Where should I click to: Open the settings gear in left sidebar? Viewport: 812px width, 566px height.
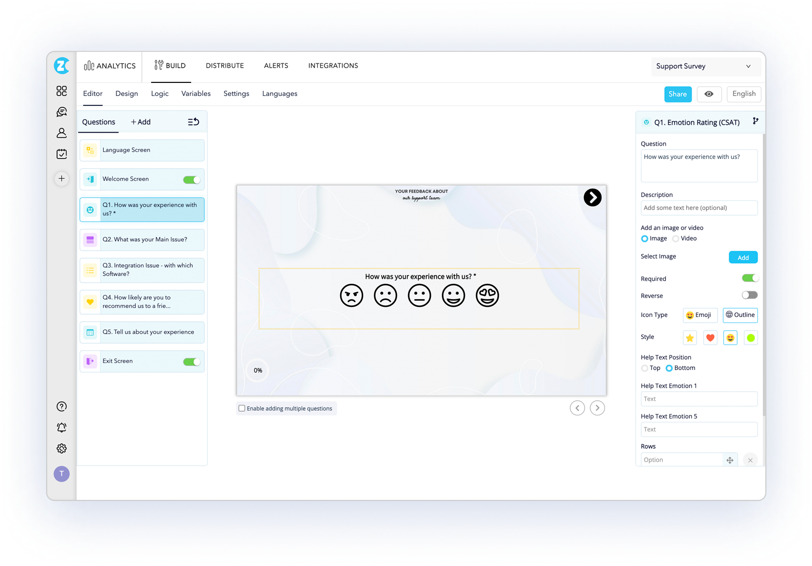point(61,448)
